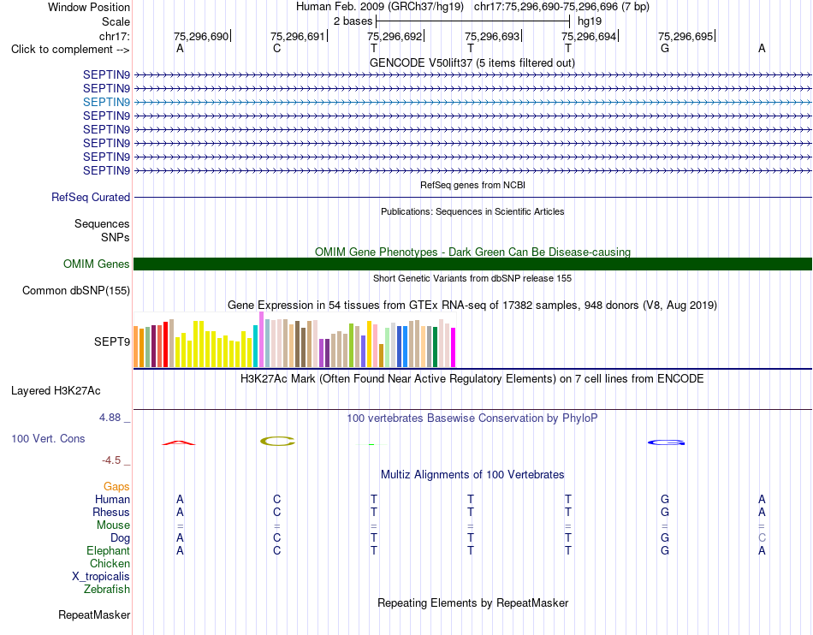Click the blue G conservation logo glyph
This screenshot has height=635, width=813.
click(667, 442)
